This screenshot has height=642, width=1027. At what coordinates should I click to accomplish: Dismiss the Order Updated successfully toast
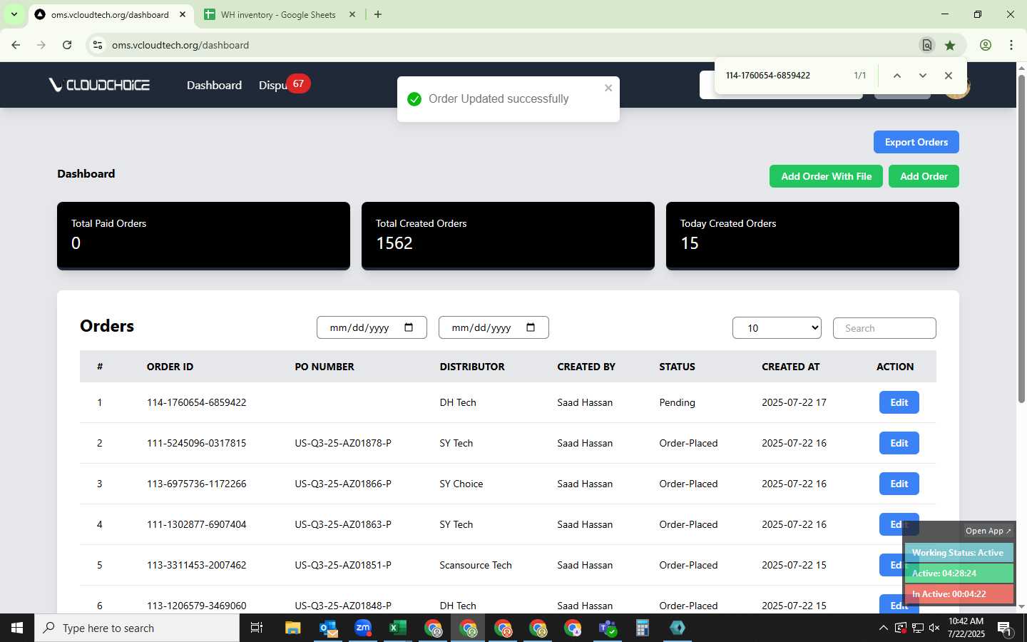tap(608, 88)
